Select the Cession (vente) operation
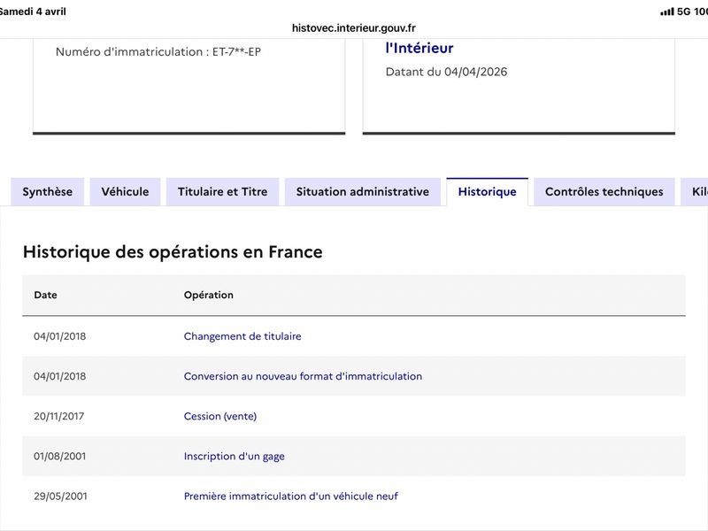This screenshot has width=708, height=531. tap(220, 416)
